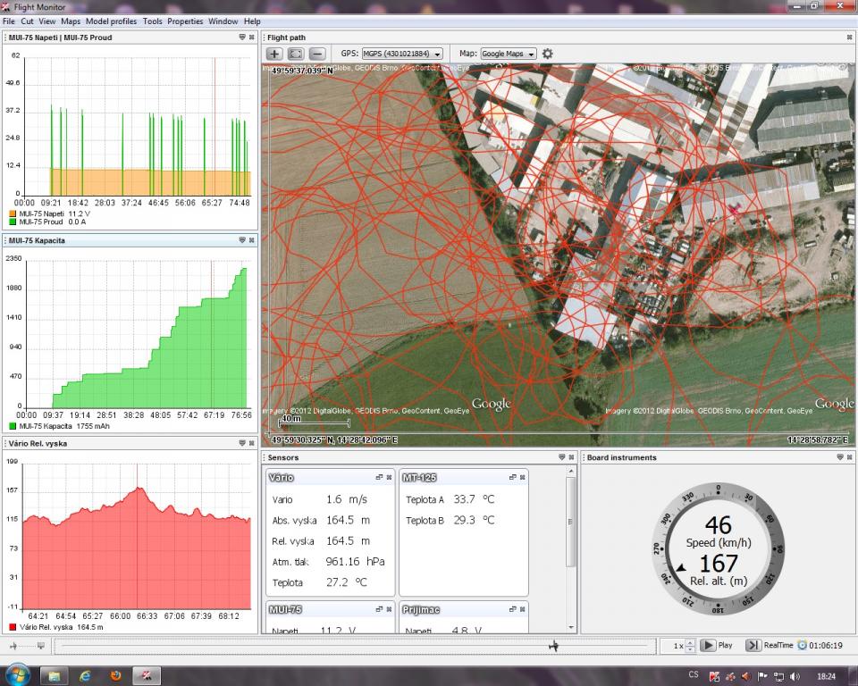Expand the Map provider dropdown
Screen dimensions: 858x686
point(509,54)
